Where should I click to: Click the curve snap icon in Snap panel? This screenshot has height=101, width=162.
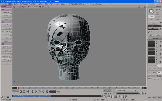click(x=154, y=79)
